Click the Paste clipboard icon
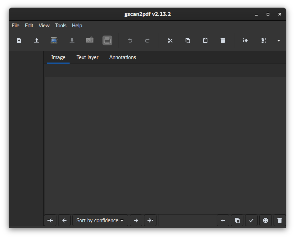 205,40
